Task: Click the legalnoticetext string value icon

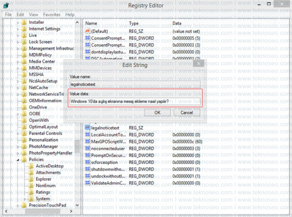Action: point(87,128)
